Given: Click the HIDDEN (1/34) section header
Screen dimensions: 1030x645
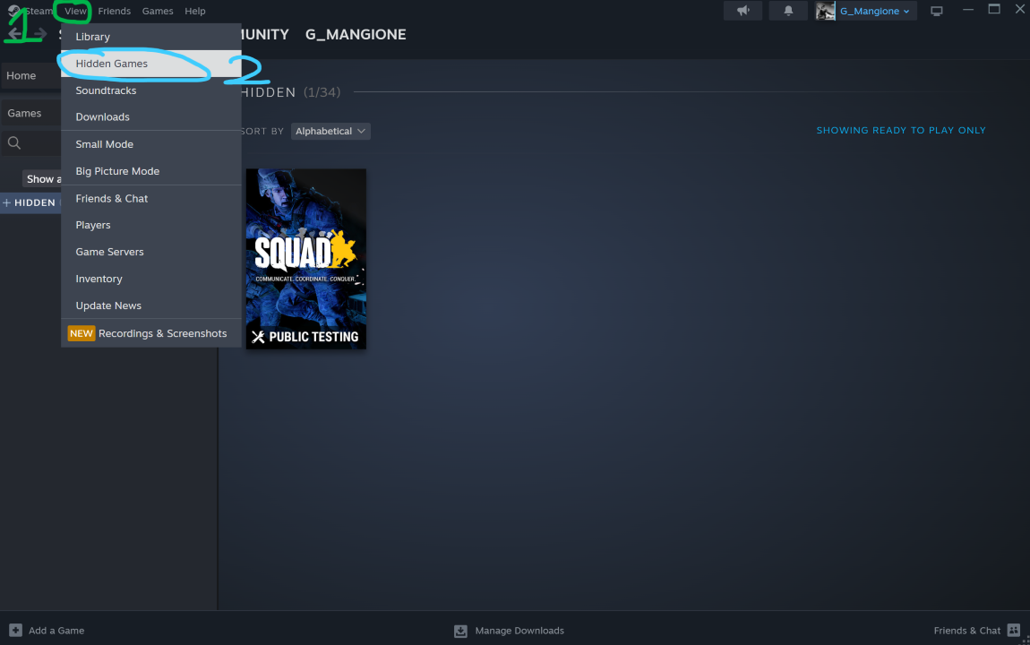Looking at the screenshot, I should click(x=291, y=92).
